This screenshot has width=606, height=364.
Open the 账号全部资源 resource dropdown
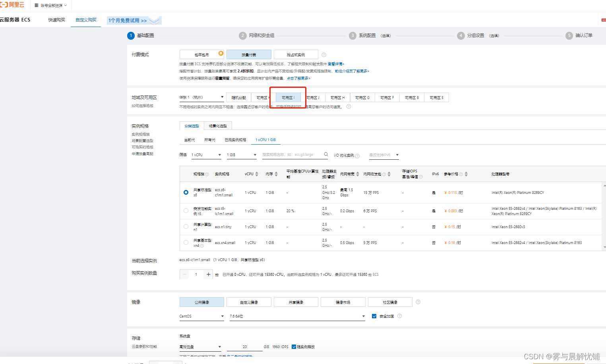click(51, 6)
